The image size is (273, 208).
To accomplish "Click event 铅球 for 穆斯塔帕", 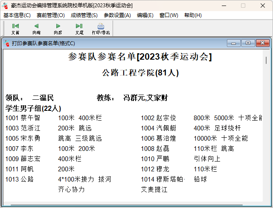I will (x=200, y=179).
